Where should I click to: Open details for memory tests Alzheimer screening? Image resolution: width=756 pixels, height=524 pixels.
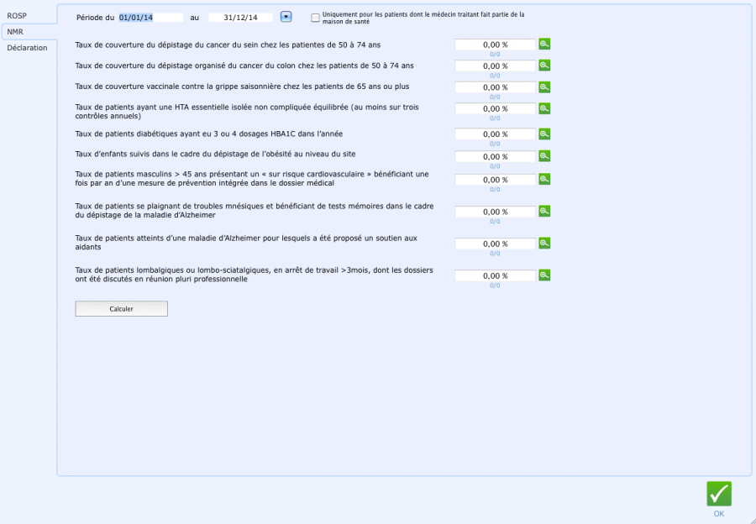click(x=544, y=211)
